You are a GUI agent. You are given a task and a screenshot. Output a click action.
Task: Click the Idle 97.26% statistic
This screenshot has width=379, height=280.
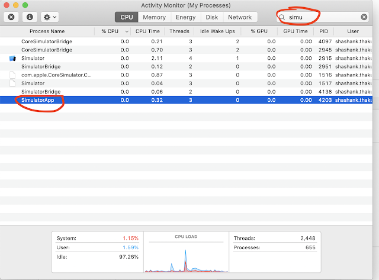97,257
